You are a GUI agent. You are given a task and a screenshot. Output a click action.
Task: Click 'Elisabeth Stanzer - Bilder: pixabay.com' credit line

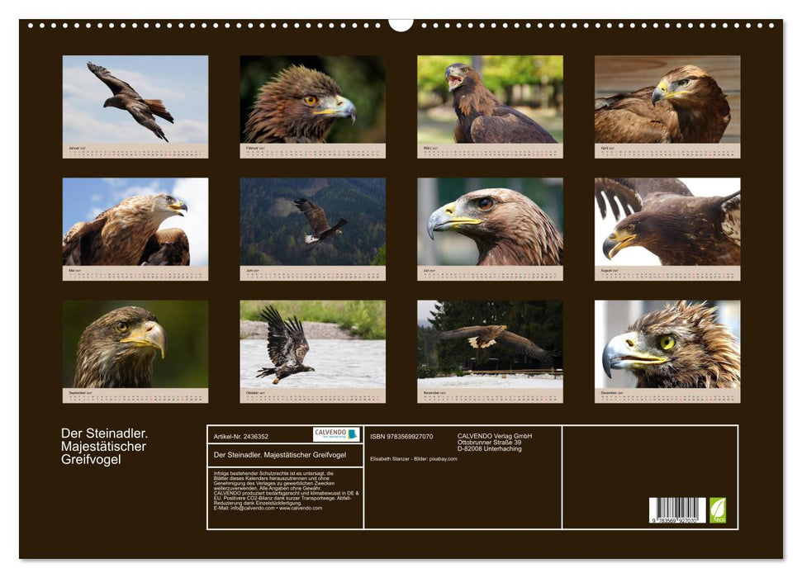point(413,459)
